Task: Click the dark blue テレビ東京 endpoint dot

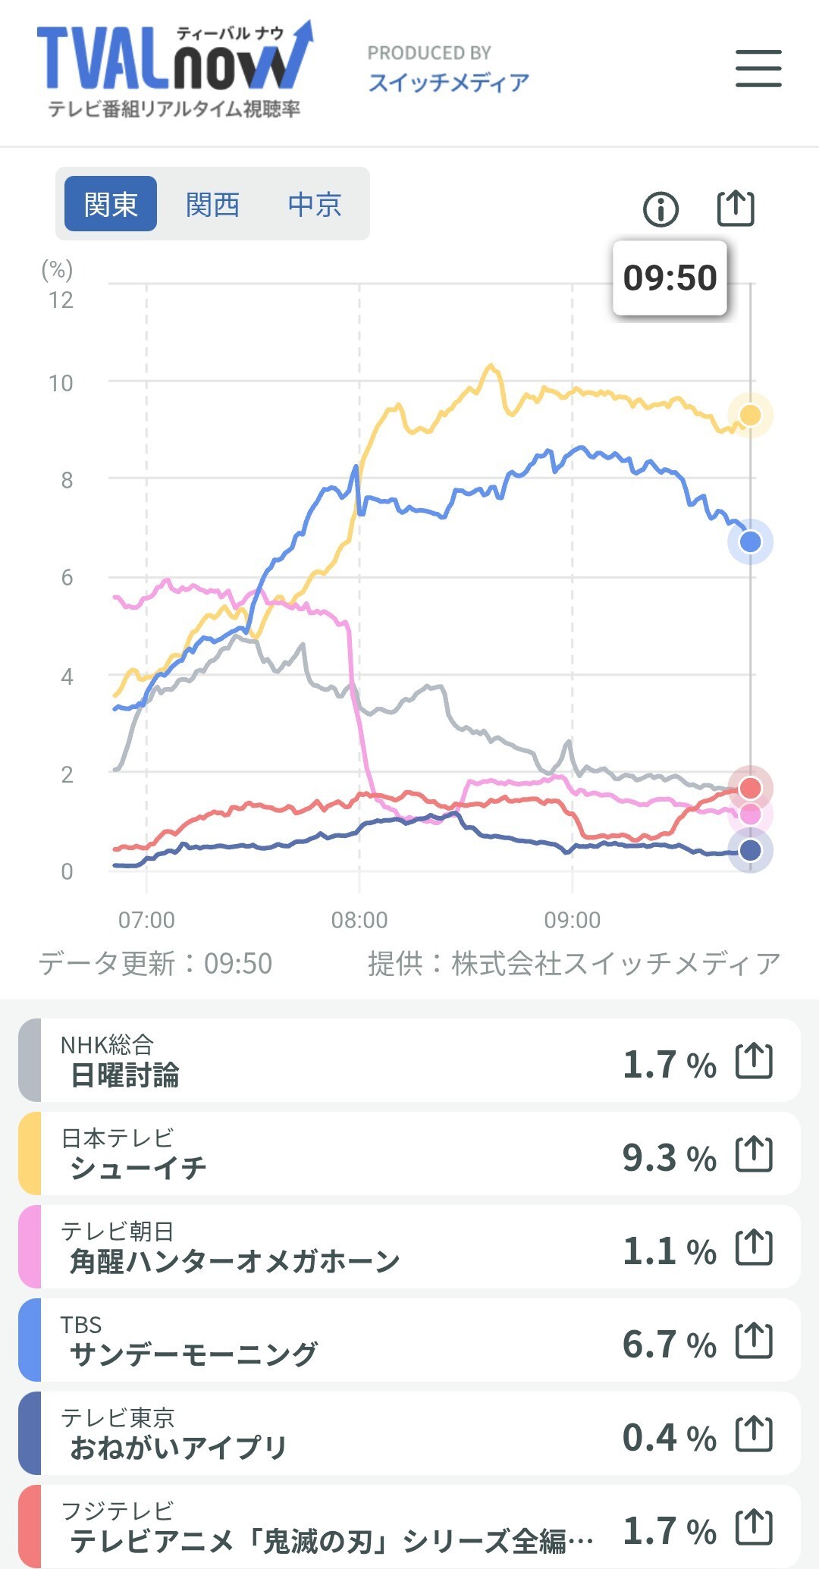Action: (750, 850)
